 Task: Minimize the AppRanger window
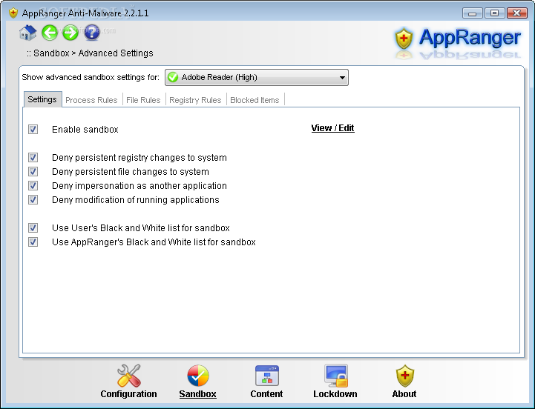point(472,13)
